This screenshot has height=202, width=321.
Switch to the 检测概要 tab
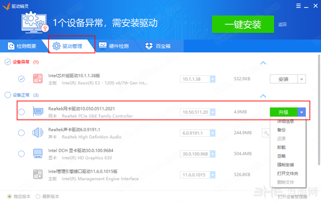(22, 46)
